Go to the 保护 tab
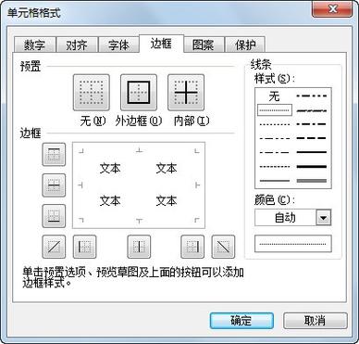Viewport: 359px width, 344px height. point(245,45)
